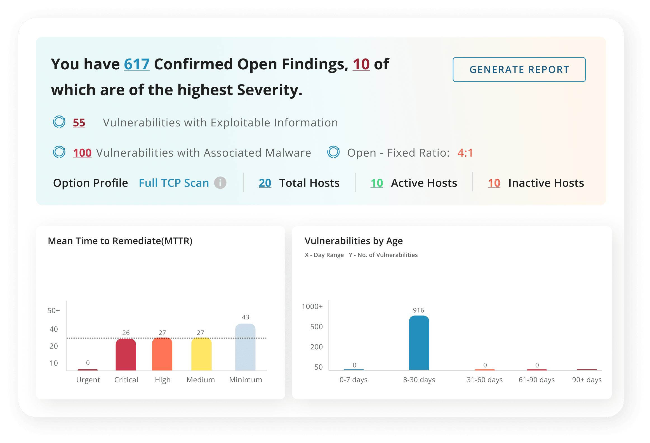Click the 31-60 days axis label
Screen dimensions: 650x443
485,380
